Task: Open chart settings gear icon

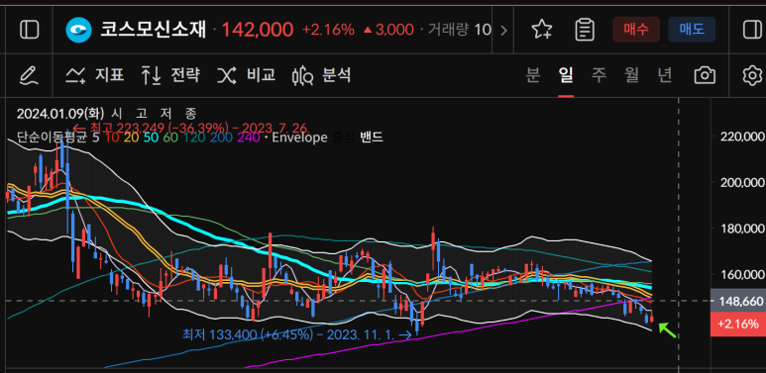Action: pos(752,75)
